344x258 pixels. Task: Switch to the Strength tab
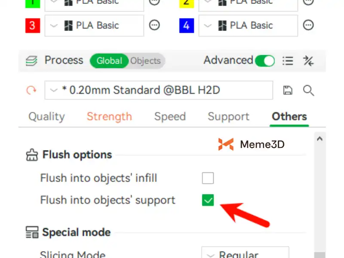pyautogui.click(x=109, y=117)
